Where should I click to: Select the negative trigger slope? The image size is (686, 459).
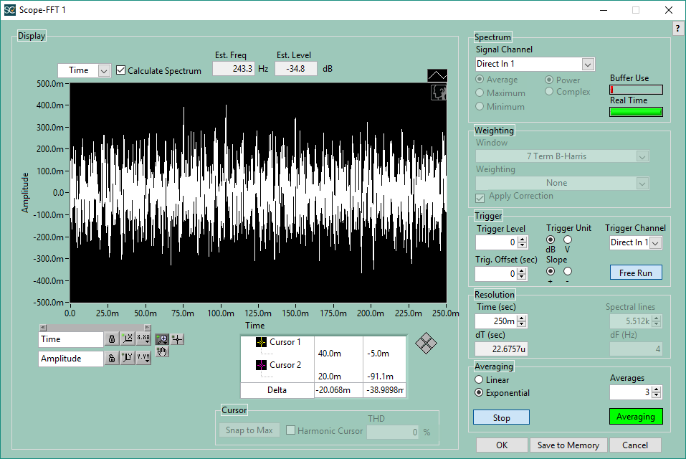coord(568,271)
